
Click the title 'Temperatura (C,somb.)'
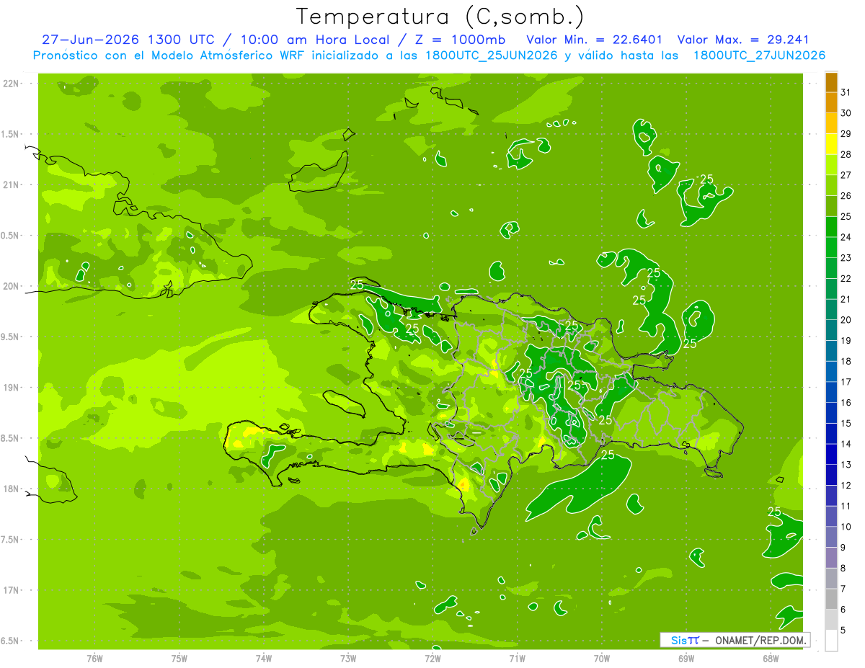pos(440,17)
